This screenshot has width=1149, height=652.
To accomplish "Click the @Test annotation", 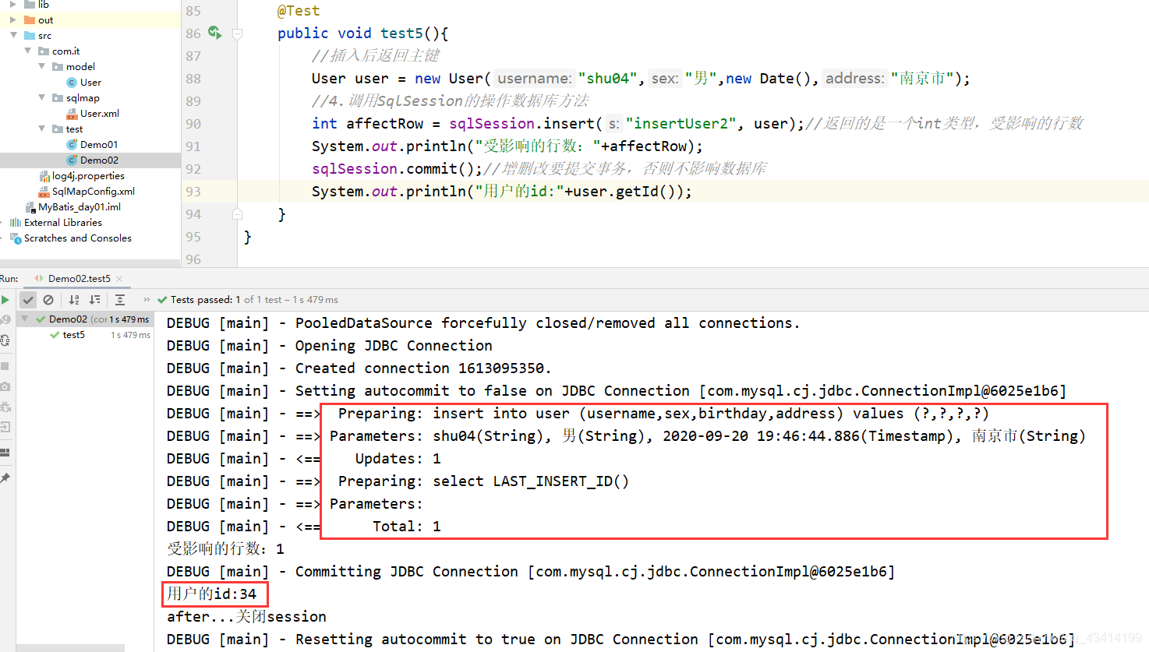I will pyautogui.click(x=299, y=11).
